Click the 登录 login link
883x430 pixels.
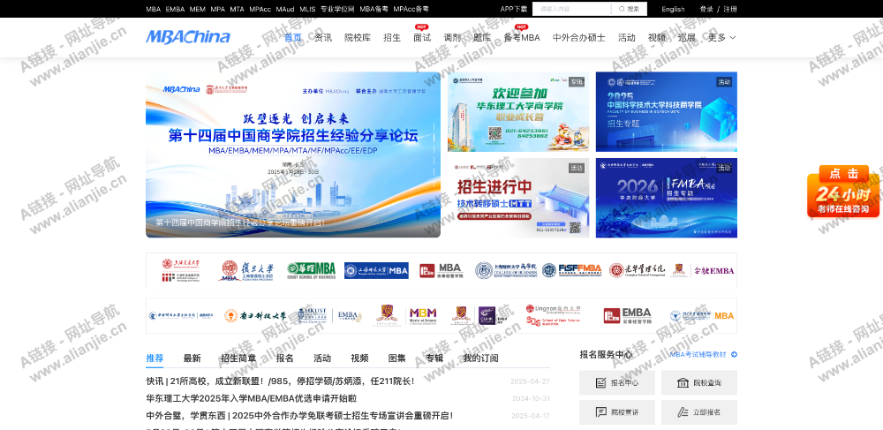[x=706, y=9]
